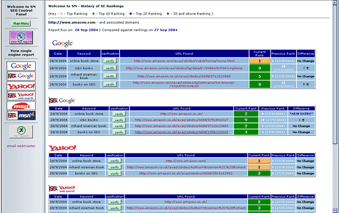Click 'Keyword' header in UK Google table

pos(89,108)
